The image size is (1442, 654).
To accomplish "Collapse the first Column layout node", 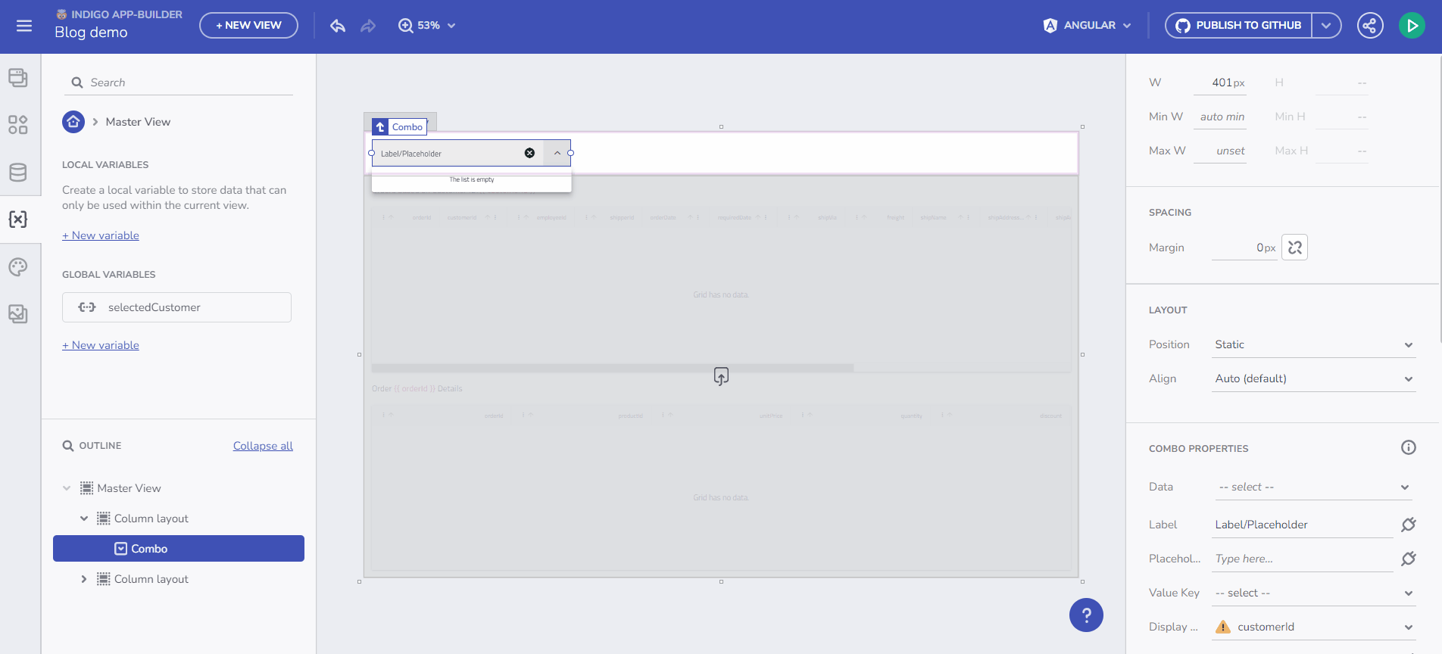I will [84, 519].
